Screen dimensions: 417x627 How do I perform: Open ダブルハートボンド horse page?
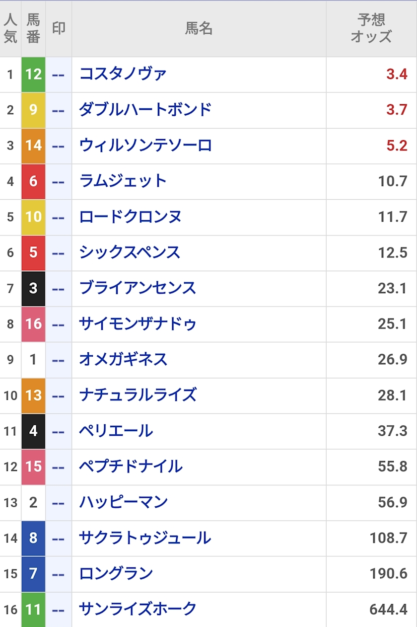coord(145,110)
